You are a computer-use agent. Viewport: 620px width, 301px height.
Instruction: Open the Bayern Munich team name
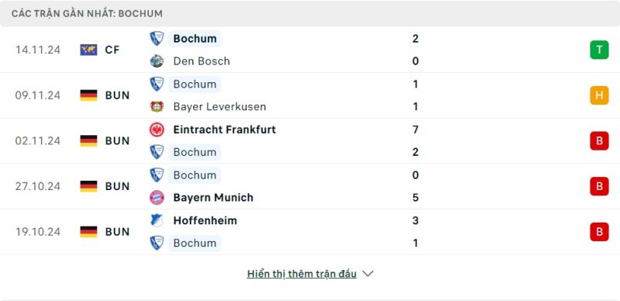213,197
